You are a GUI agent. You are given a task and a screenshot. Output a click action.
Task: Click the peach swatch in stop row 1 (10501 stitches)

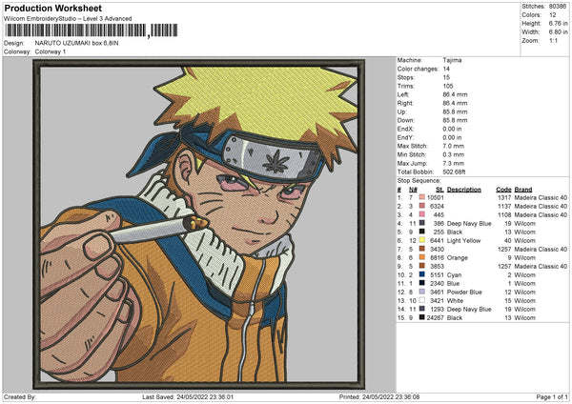(422, 197)
